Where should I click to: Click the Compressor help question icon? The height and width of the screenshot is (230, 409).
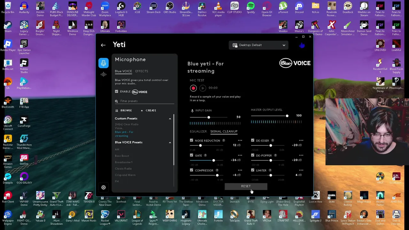coord(217,171)
